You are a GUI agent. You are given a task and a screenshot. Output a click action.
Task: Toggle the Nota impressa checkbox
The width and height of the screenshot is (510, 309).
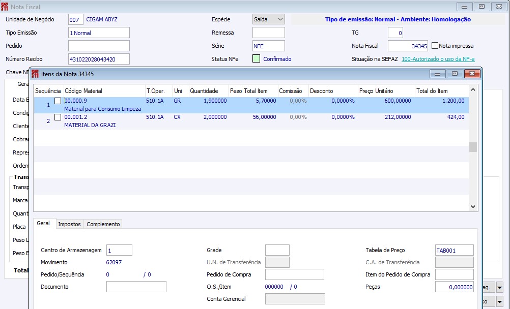click(x=435, y=46)
